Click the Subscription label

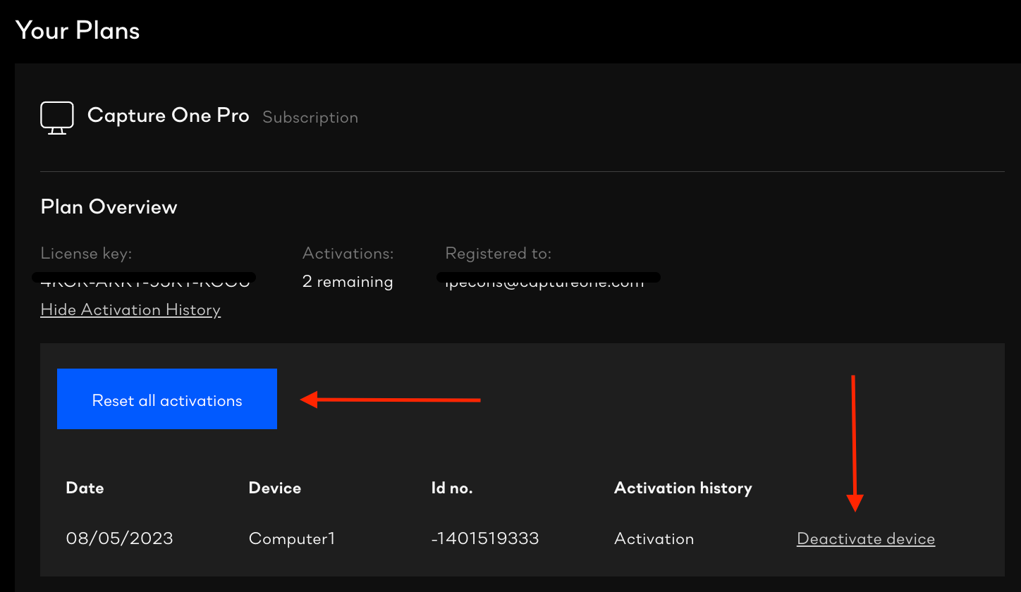(x=310, y=117)
